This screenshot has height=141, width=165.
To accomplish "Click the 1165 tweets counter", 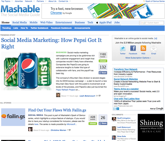I will pos(103,55).
